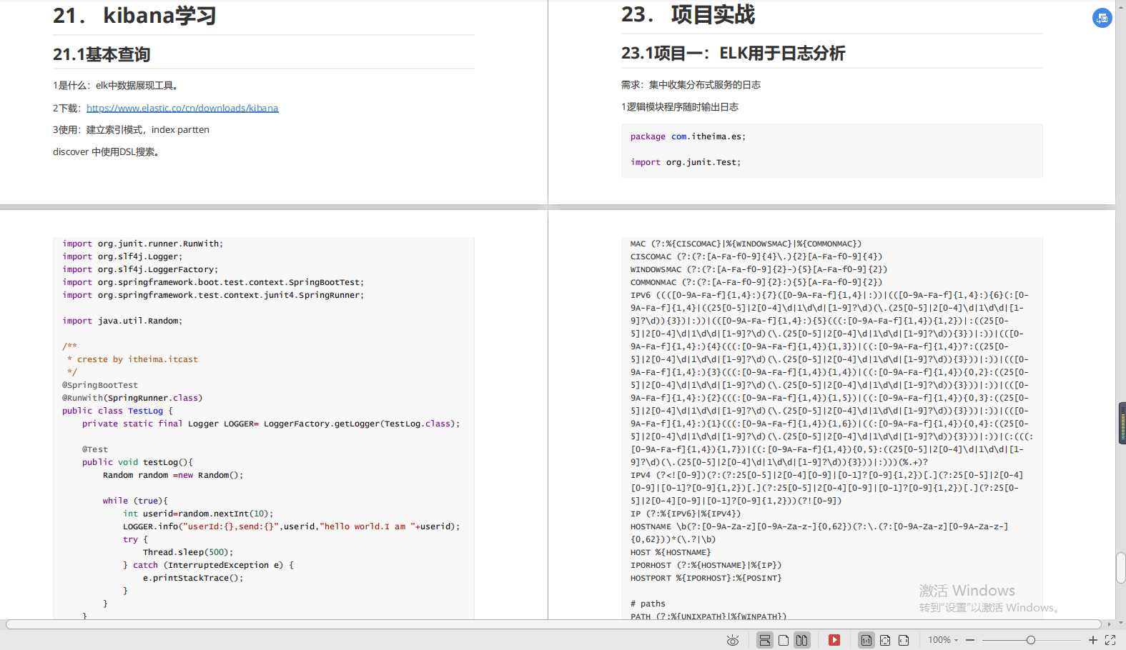Screen dimensions: 1126x650
Task: Click text '3使用: 建立索引模式, index partten'
Action: pos(131,129)
